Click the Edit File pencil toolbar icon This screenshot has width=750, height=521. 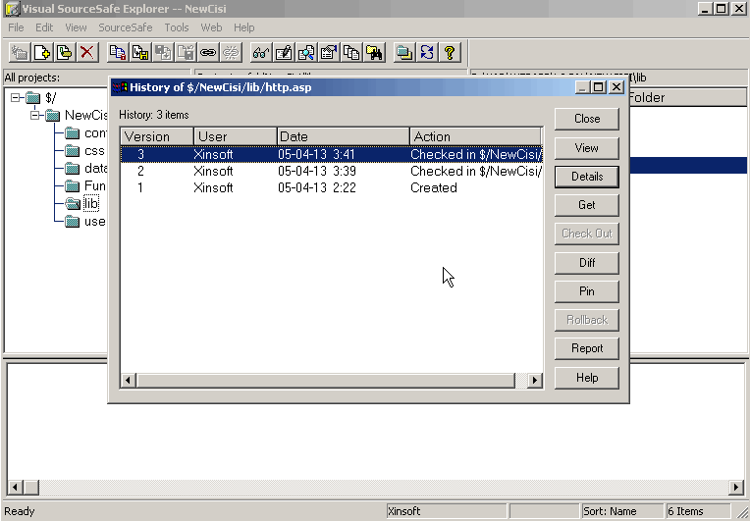pyautogui.click(x=283, y=52)
